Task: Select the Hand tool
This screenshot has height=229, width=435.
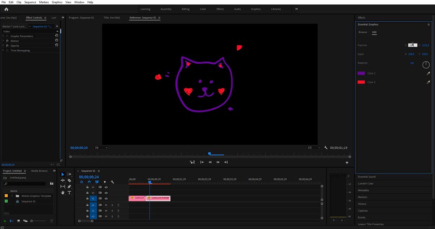Action: point(63,193)
